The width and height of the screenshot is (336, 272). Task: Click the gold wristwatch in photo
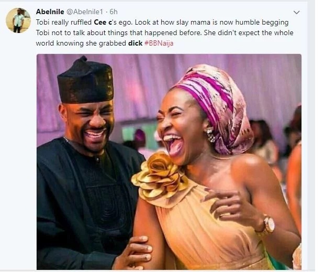pos(267,226)
